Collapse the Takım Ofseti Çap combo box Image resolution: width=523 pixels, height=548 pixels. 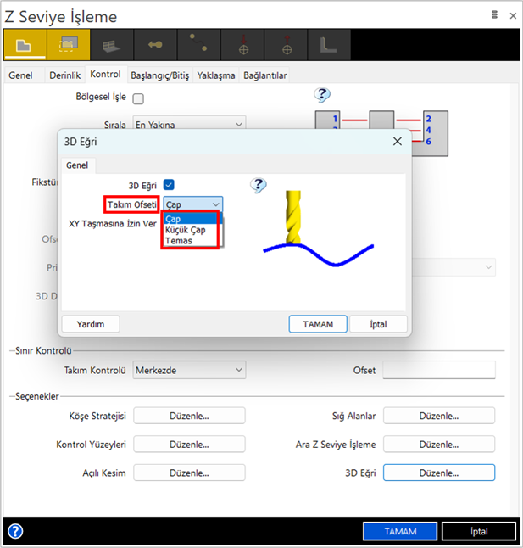click(x=193, y=204)
